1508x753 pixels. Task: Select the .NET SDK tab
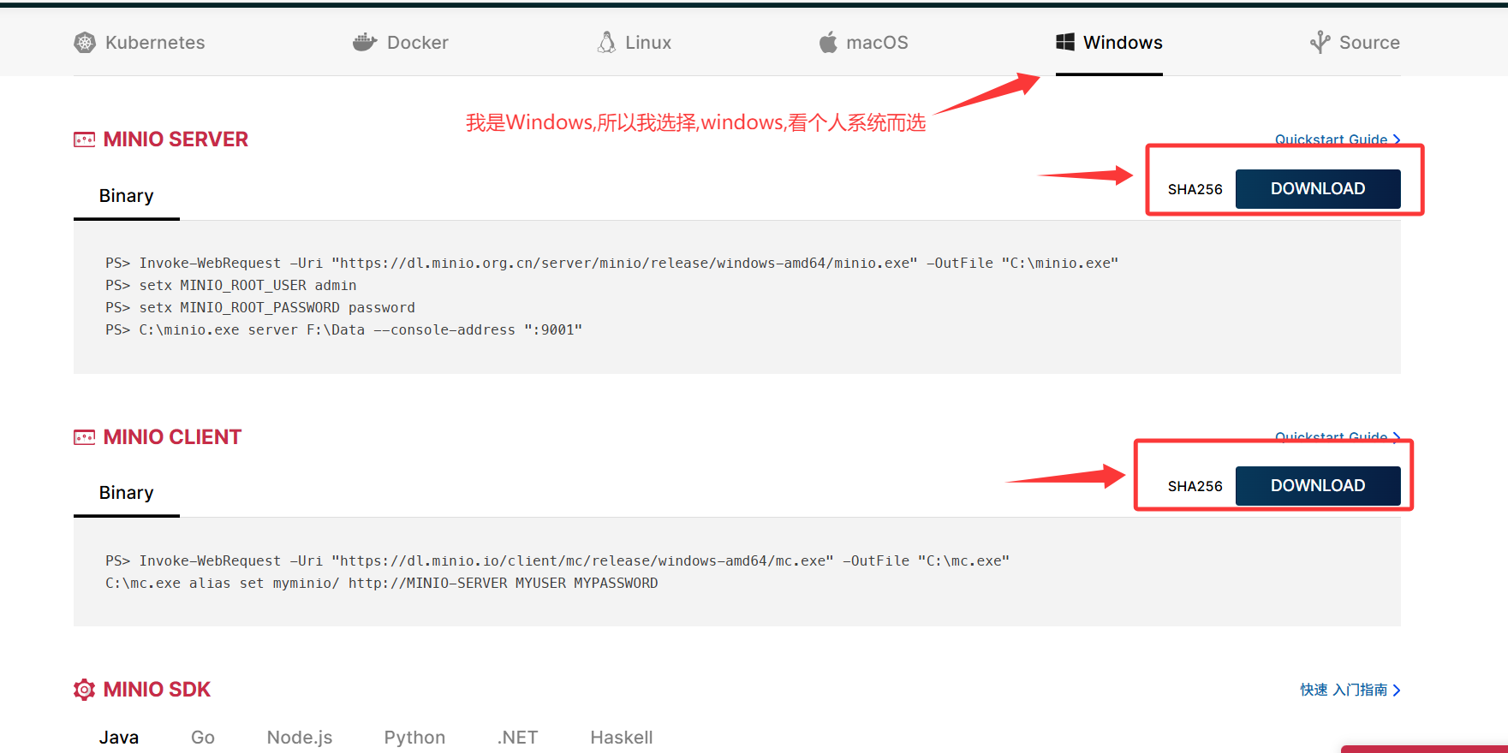[x=518, y=738]
